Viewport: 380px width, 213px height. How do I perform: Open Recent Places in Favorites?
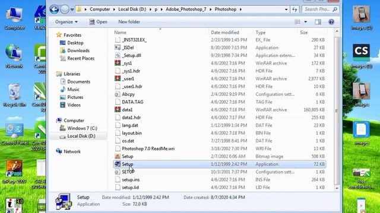(x=81, y=58)
